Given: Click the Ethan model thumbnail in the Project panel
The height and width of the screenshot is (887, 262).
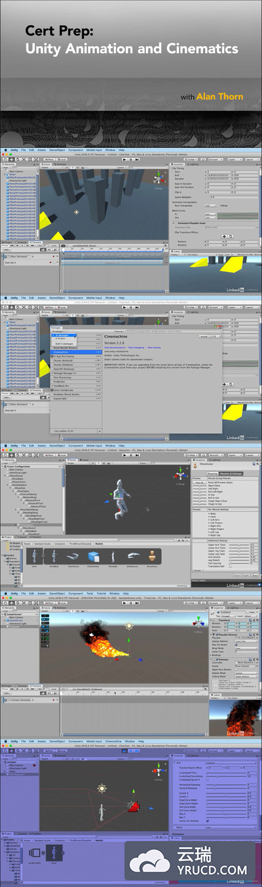Looking at the screenshot, I should point(34,556).
